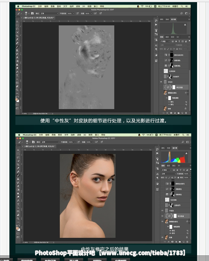Click portrait thumbnail of bottom layer in upper panel
The image size is (209, 261).
(x=165, y=109)
